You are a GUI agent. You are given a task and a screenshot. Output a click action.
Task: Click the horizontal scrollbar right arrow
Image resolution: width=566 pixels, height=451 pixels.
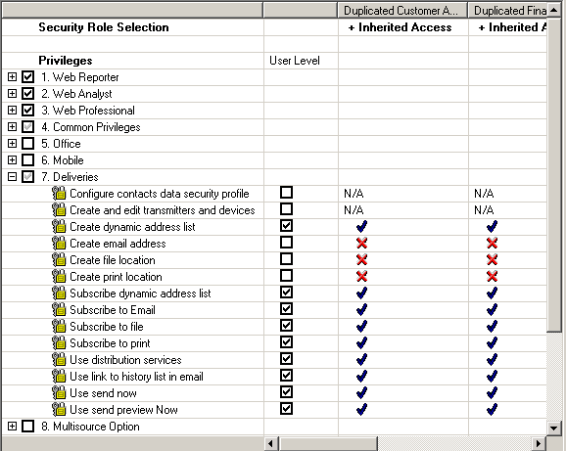click(x=539, y=443)
